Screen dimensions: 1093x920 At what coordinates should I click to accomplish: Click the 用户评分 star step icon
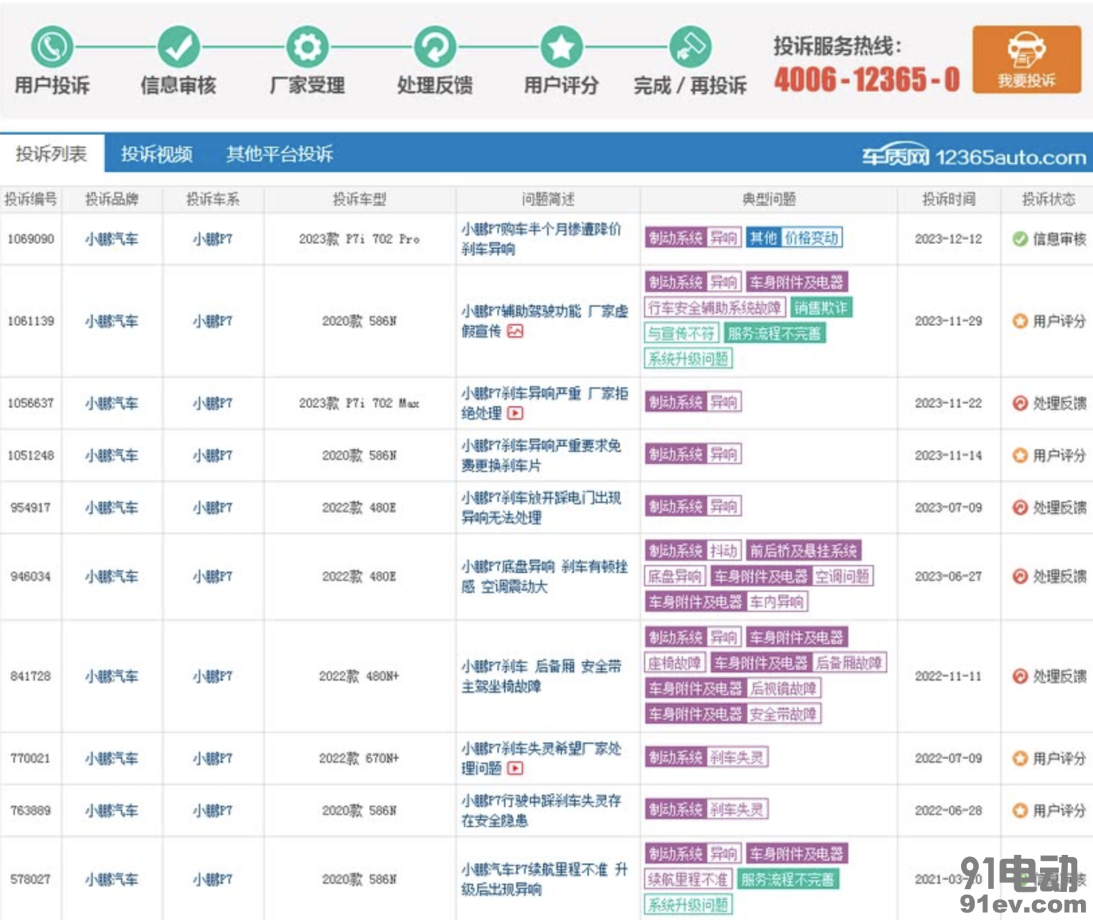[562, 47]
